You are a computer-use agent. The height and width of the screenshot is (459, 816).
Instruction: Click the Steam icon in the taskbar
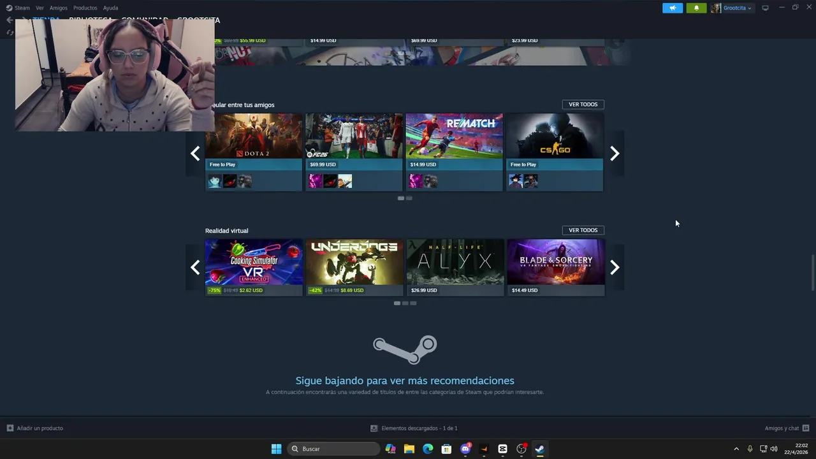click(x=539, y=449)
